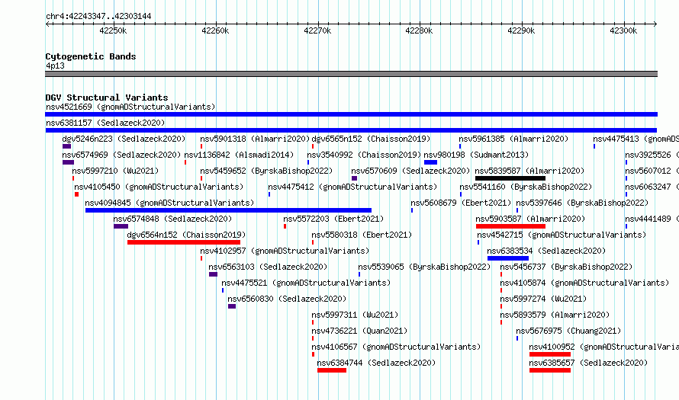
Task: Open nsv6574969 (Sedlazeck2020) entry
Action: click(121, 155)
